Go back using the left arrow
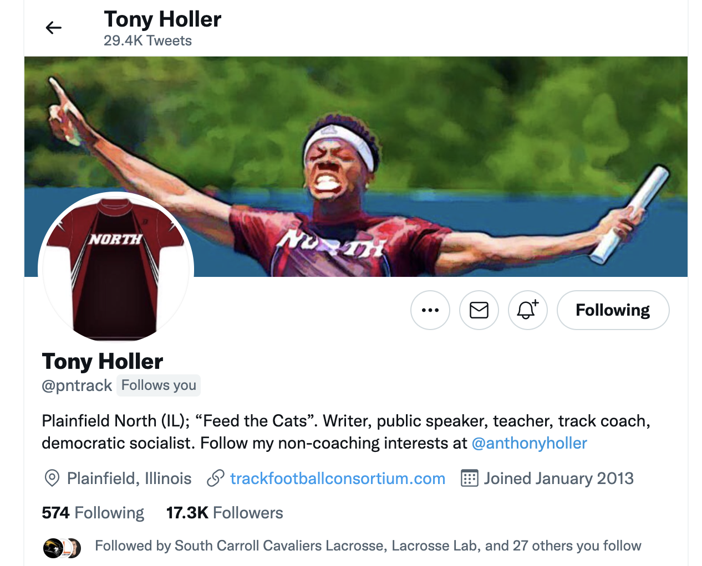Image resolution: width=702 pixels, height=566 pixels. coord(54,28)
